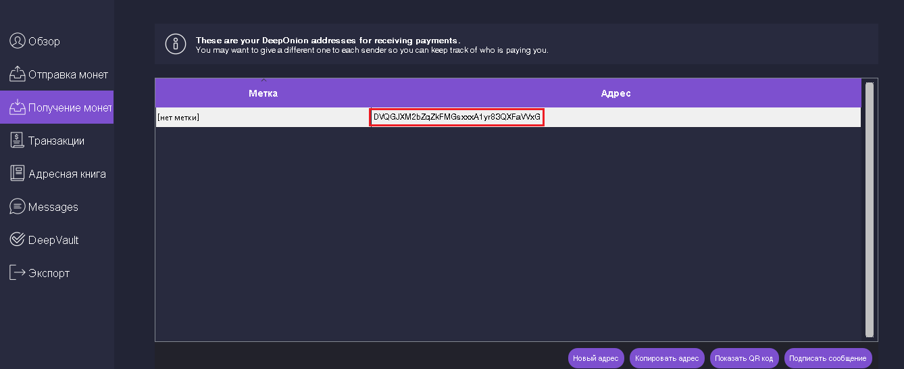Click the Transactions receipt icon
Image resolution: width=904 pixels, height=369 pixels.
17,141
